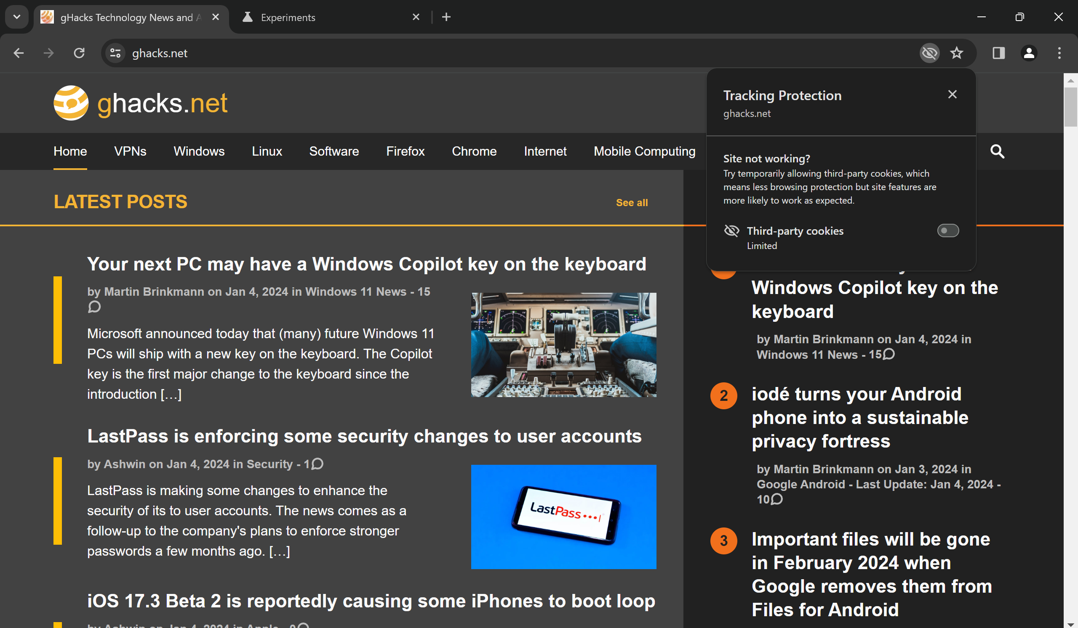The width and height of the screenshot is (1078, 628).
Task: Open the ghacks search magnifier
Action: click(997, 151)
